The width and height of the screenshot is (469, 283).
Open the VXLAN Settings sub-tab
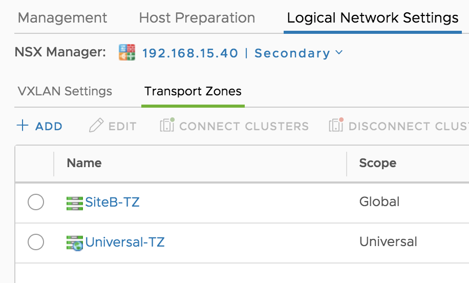tap(65, 91)
